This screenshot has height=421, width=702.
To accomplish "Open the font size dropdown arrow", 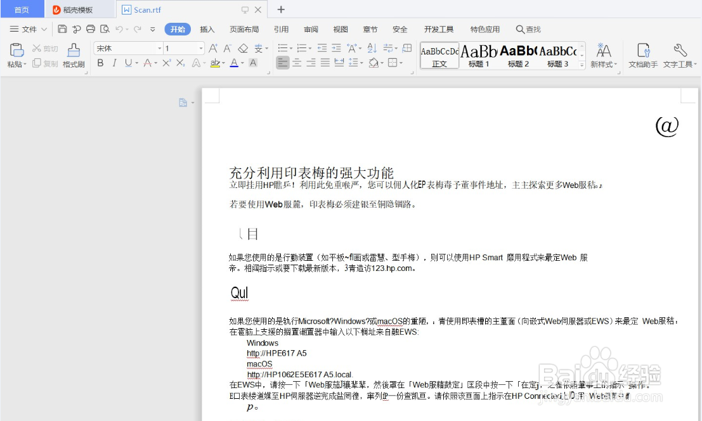I will (201, 48).
